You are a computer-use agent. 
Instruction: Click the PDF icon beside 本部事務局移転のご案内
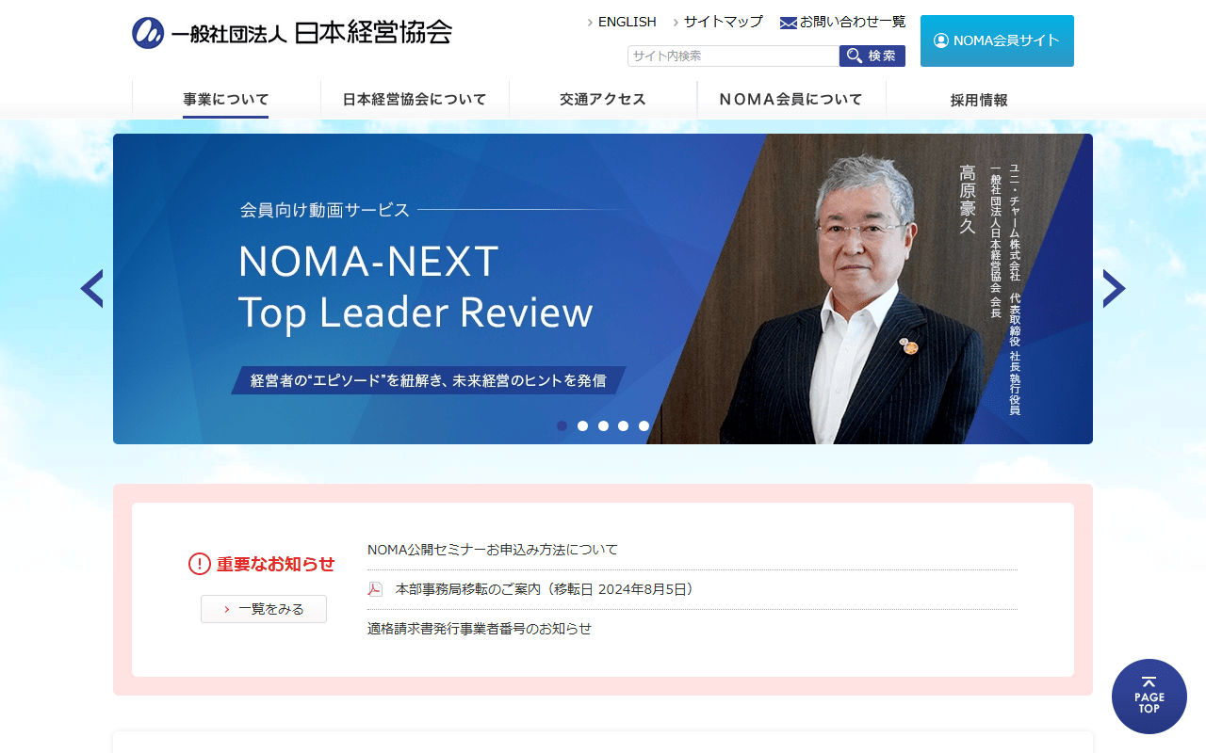point(375,589)
